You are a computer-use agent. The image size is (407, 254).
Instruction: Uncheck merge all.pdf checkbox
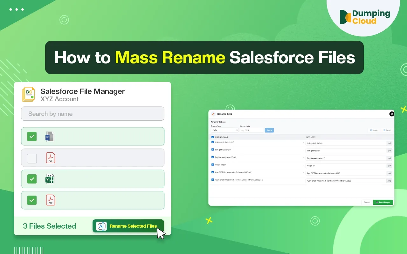point(213,165)
